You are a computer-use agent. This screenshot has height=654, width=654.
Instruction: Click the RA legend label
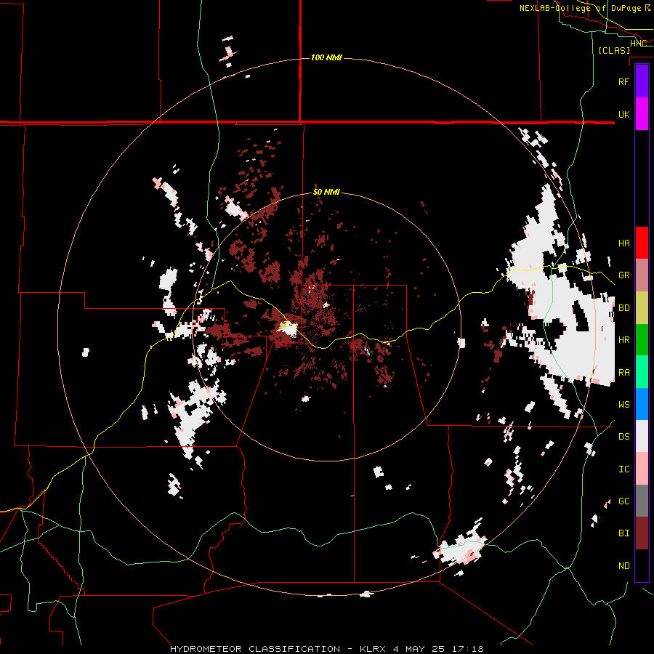(x=623, y=372)
